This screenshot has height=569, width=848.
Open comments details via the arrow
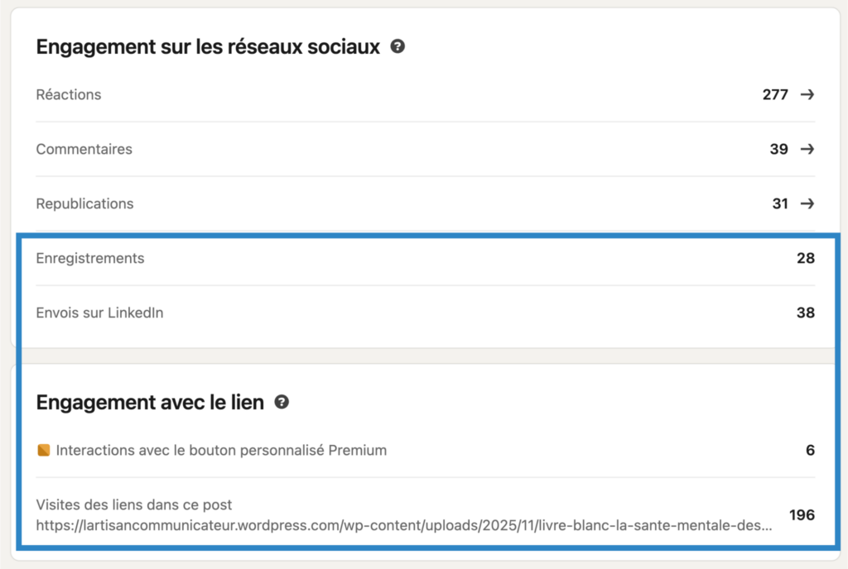pos(807,149)
